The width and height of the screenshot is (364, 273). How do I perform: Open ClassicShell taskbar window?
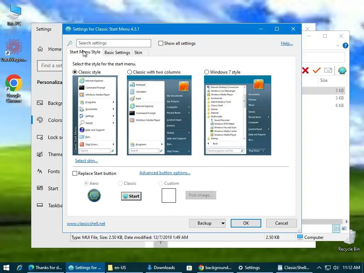tap(294, 268)
